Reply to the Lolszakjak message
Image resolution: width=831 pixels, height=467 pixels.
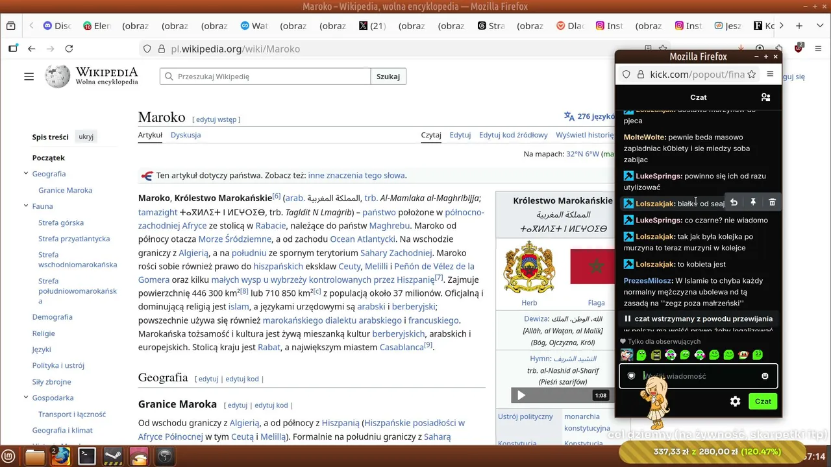tap(734, 202)
